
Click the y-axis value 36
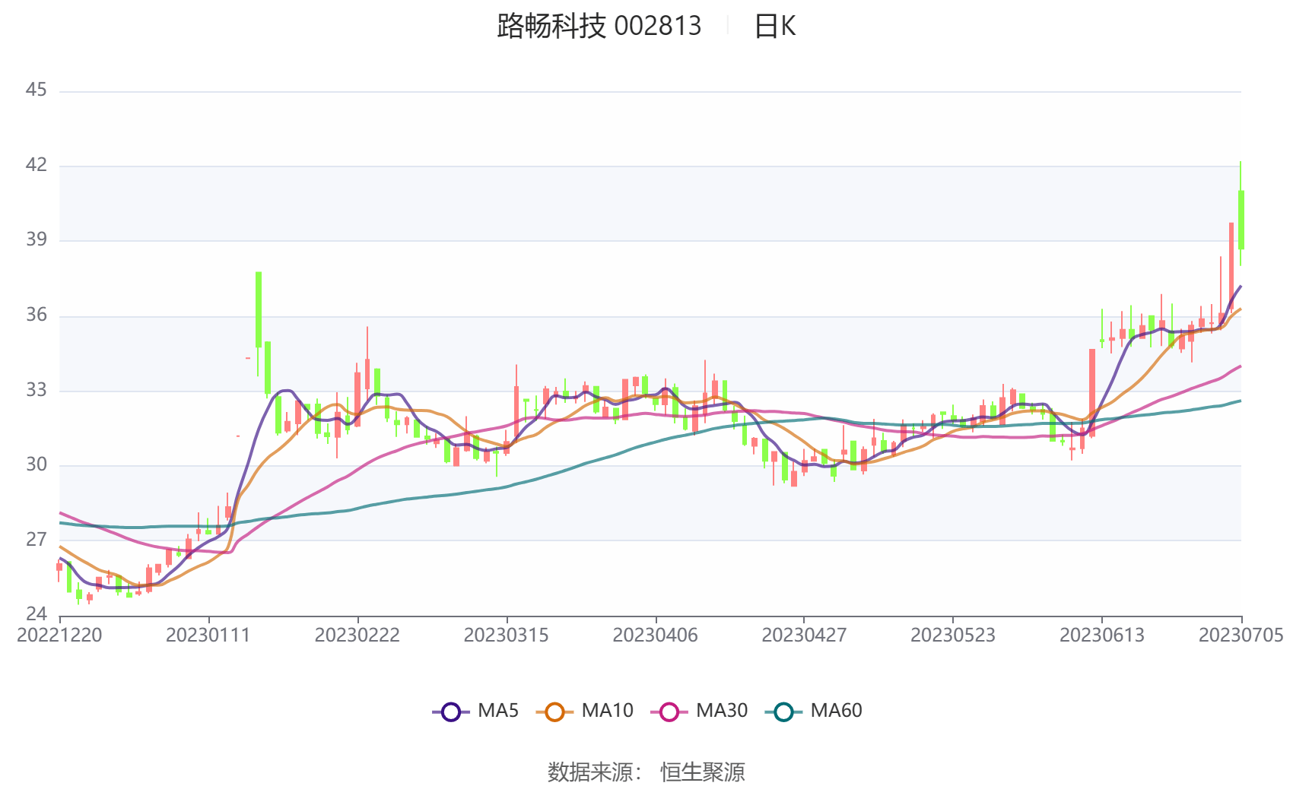pyautogui.click(x=36, y=315)
